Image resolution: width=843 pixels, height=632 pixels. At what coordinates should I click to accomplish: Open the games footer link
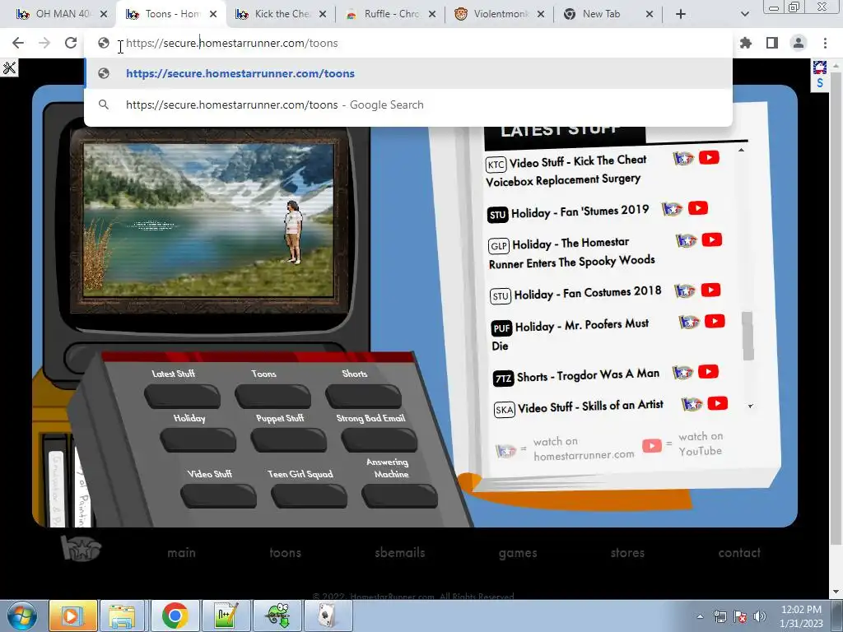[x=518, y=553]
